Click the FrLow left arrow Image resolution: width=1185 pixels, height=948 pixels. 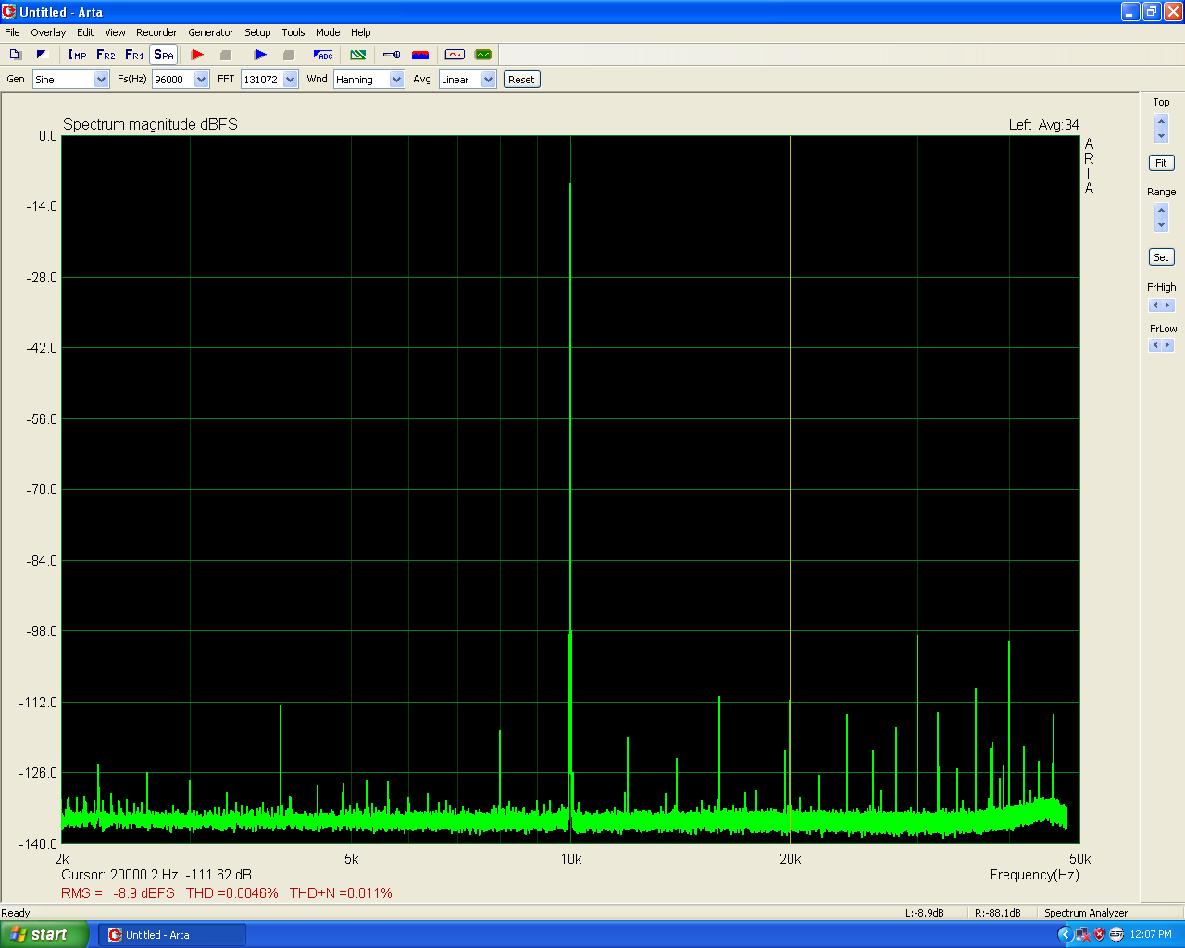1154,345
